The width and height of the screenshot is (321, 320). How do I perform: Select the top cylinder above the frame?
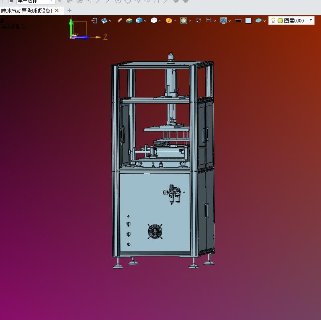[x=171, y=58]
